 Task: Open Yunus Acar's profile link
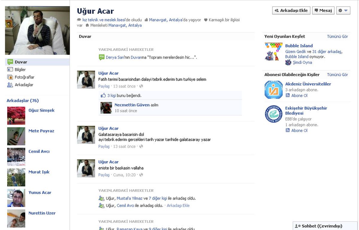(40, 193)
